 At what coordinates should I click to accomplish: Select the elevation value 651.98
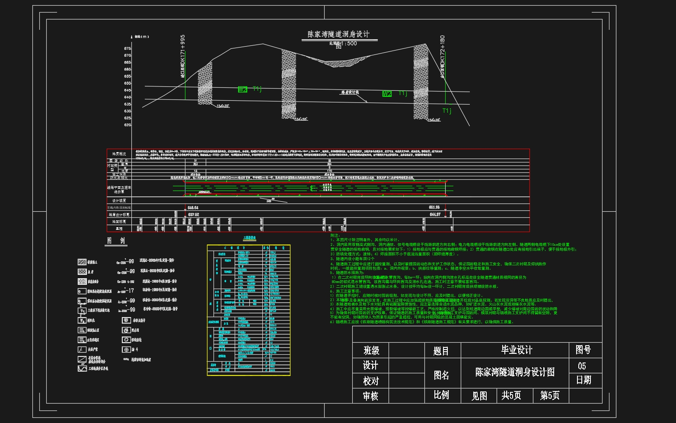[x=434, y=208]
